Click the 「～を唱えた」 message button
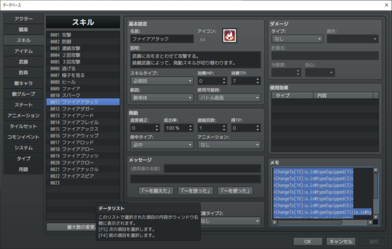The width and height of the screenshot is (392, 249). click(x=156, y=191)
